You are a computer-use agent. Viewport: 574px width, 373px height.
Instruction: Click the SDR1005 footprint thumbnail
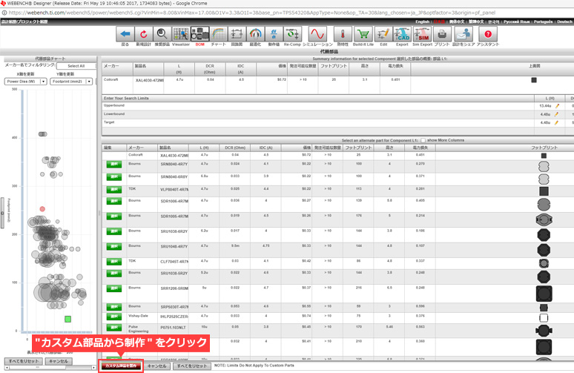544,219
